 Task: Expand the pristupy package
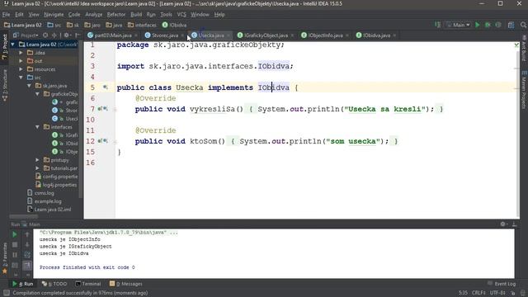(x=37, y=160)
